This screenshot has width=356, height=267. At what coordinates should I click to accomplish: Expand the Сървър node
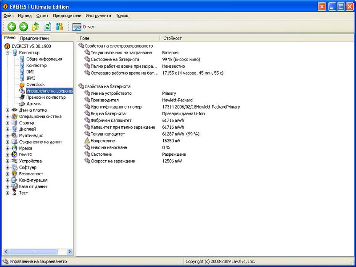pyautogui.click(x=8, y=123)
